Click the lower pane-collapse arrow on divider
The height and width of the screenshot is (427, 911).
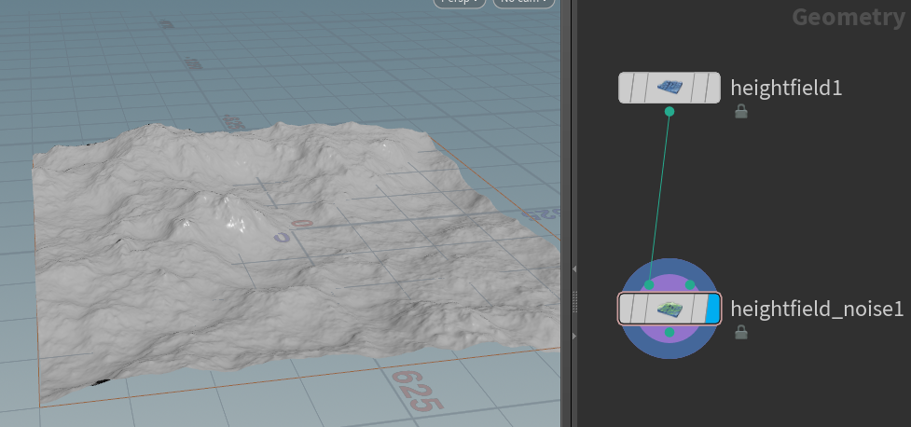pos(574,337)
